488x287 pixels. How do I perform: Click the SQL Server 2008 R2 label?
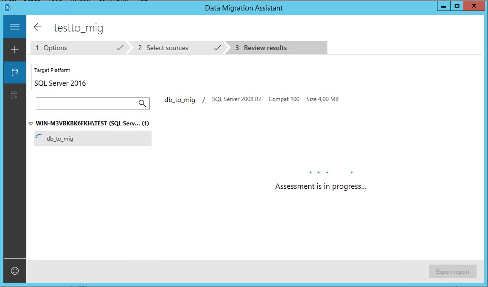(236, 99)
